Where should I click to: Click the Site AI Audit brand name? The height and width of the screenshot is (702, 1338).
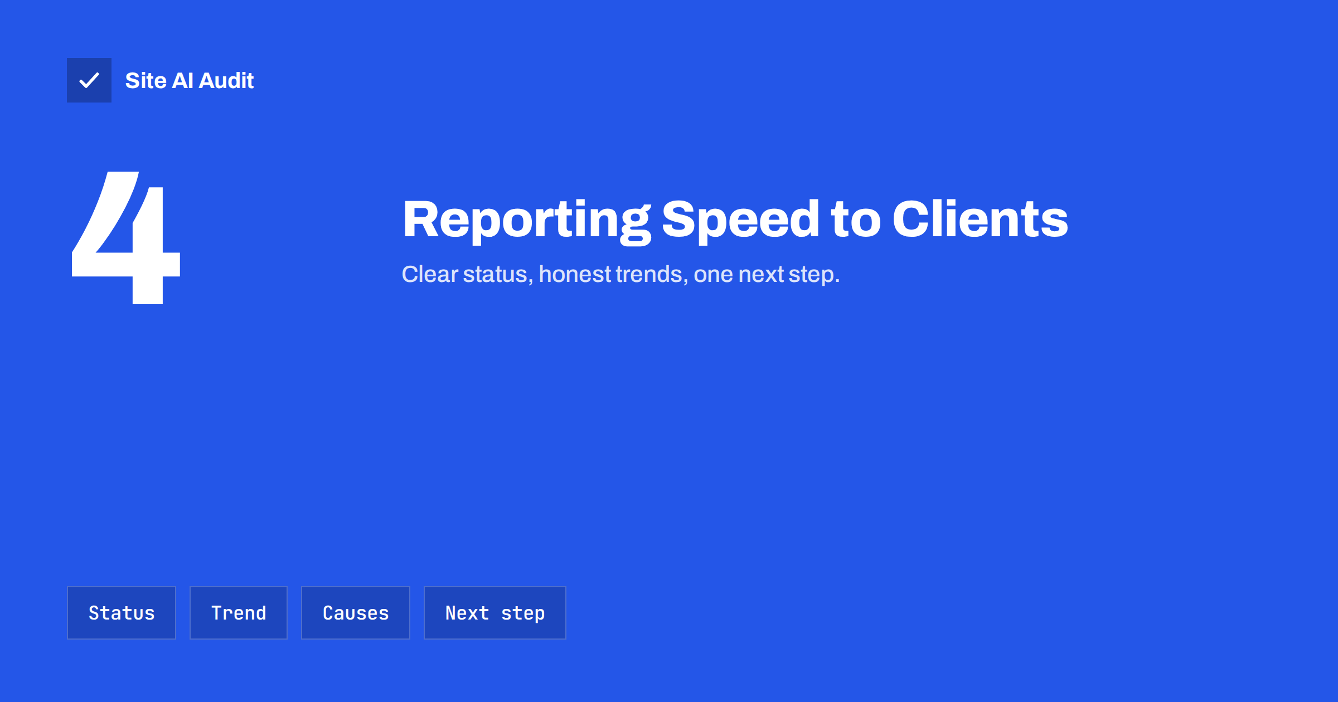point(190,81)
